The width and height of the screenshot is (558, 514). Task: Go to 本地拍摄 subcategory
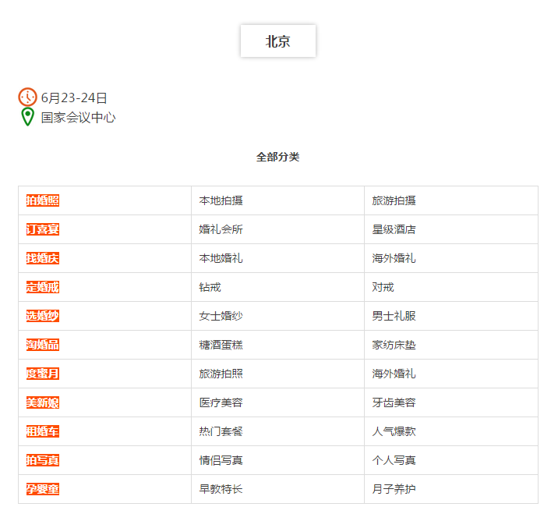coord(221,200)
